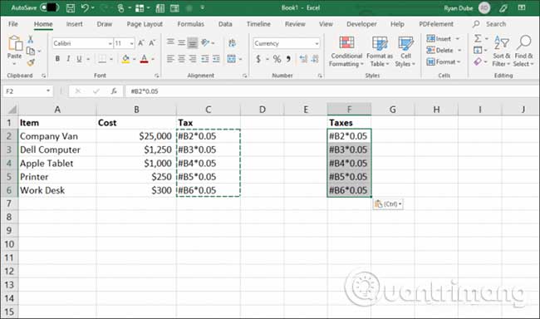This screenshot has width=540, height=319.
Task: Click the Insert Function fx button
Action: coord(114,91)
